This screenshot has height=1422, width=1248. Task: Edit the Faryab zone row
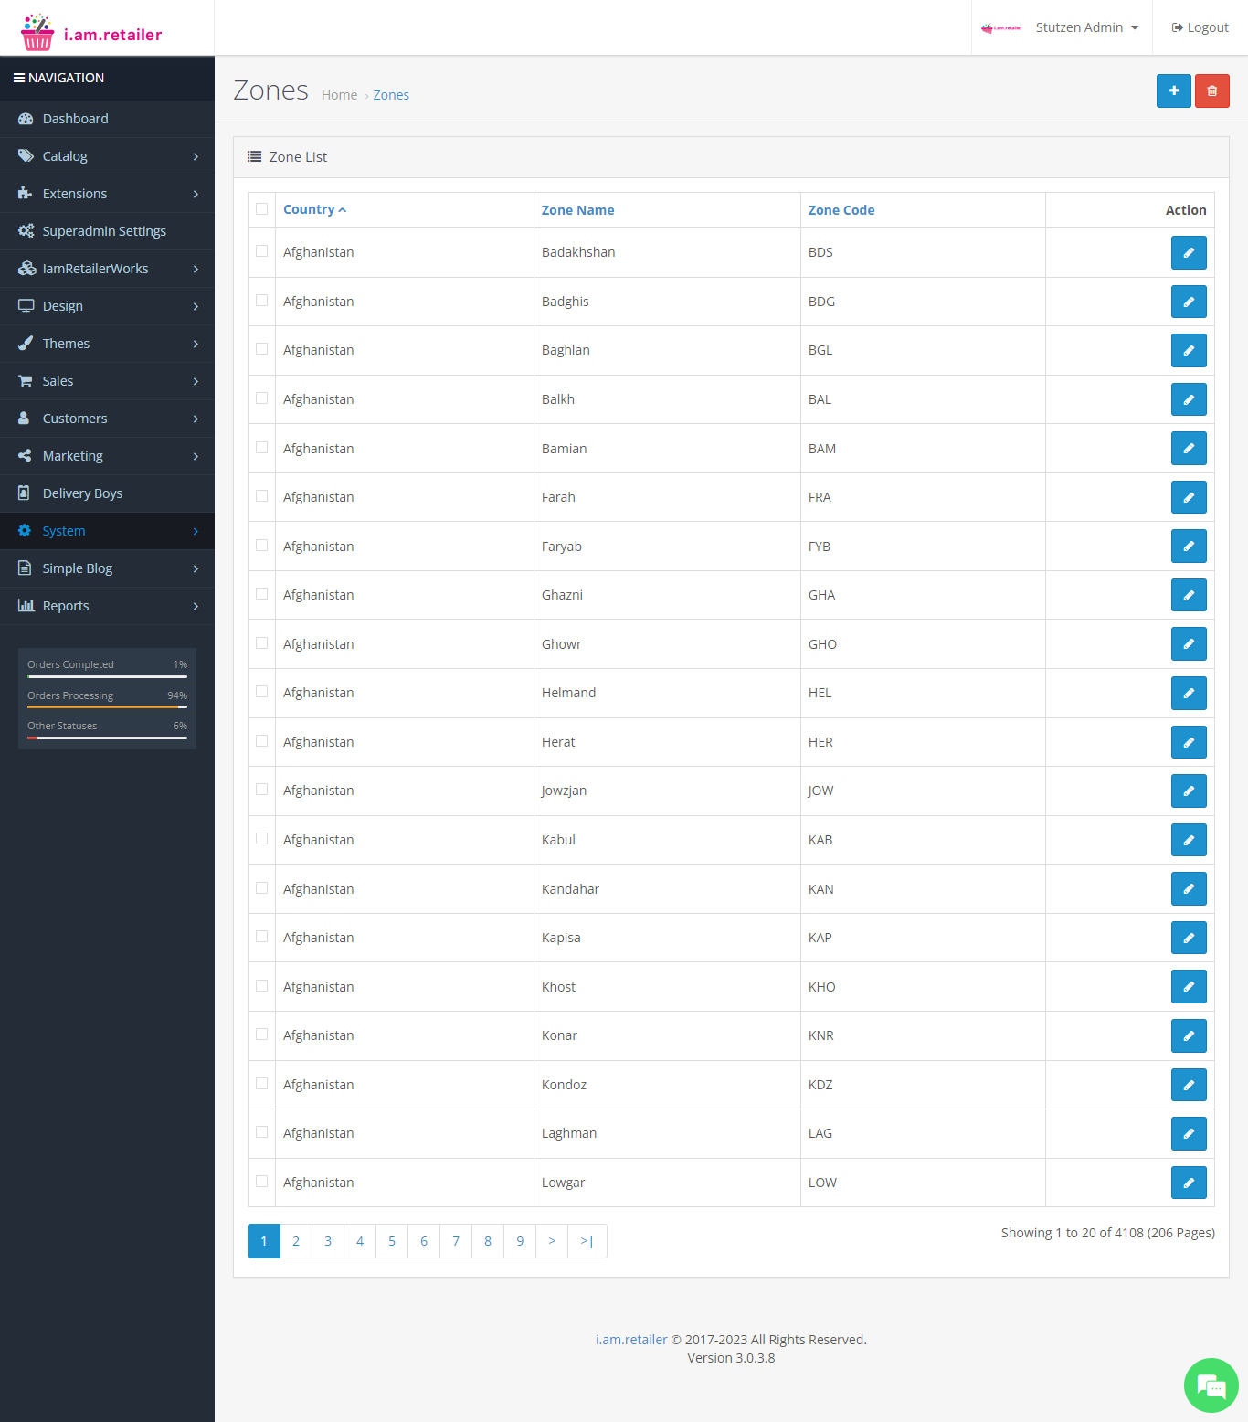tap(1189, 546)
